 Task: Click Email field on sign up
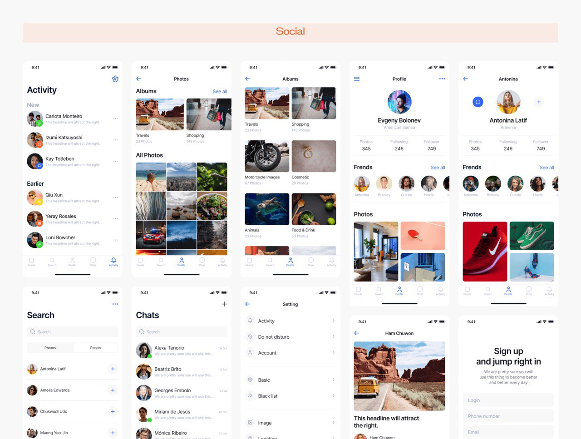[x=508, y=432]
